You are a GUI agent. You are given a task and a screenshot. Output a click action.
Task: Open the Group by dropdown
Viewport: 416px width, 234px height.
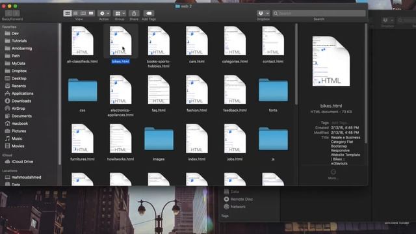120,13
